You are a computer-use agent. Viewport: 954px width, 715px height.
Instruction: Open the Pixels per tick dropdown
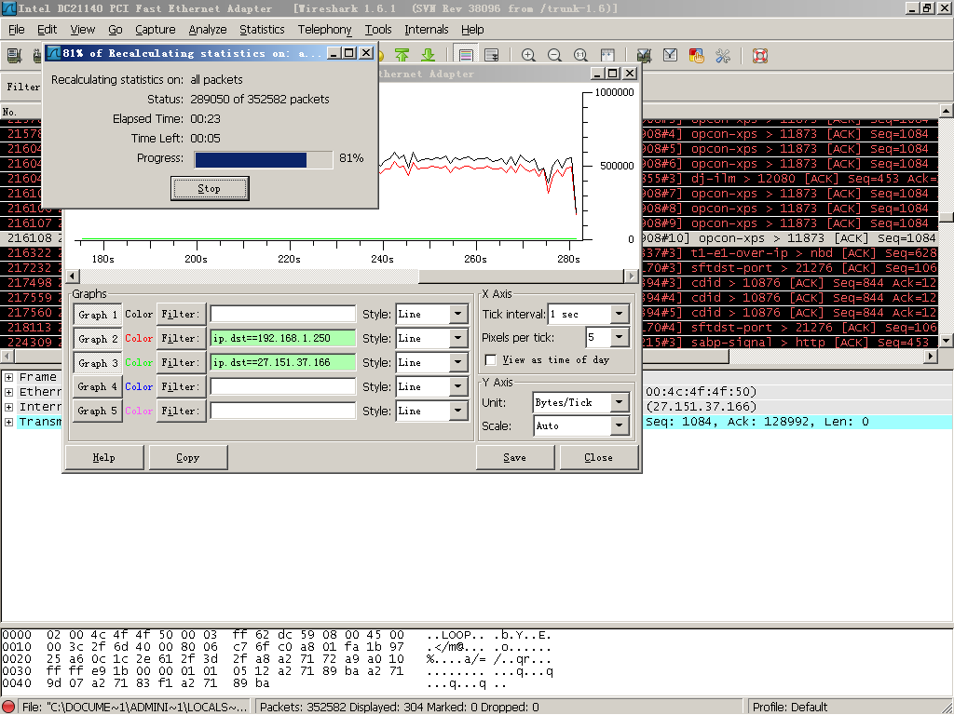click(x=619, y=337)
